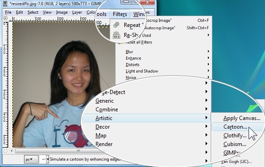
Task: Click the ruler corner menu arrow icon
Action: click(x=5, y=18)
